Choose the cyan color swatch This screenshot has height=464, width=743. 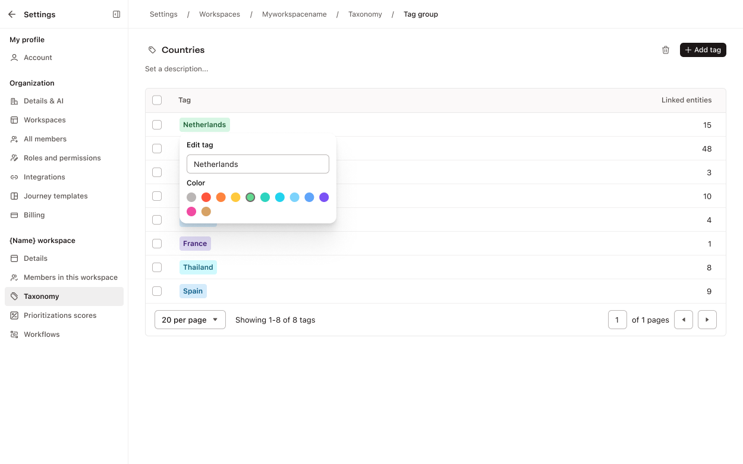coord(280,197)
